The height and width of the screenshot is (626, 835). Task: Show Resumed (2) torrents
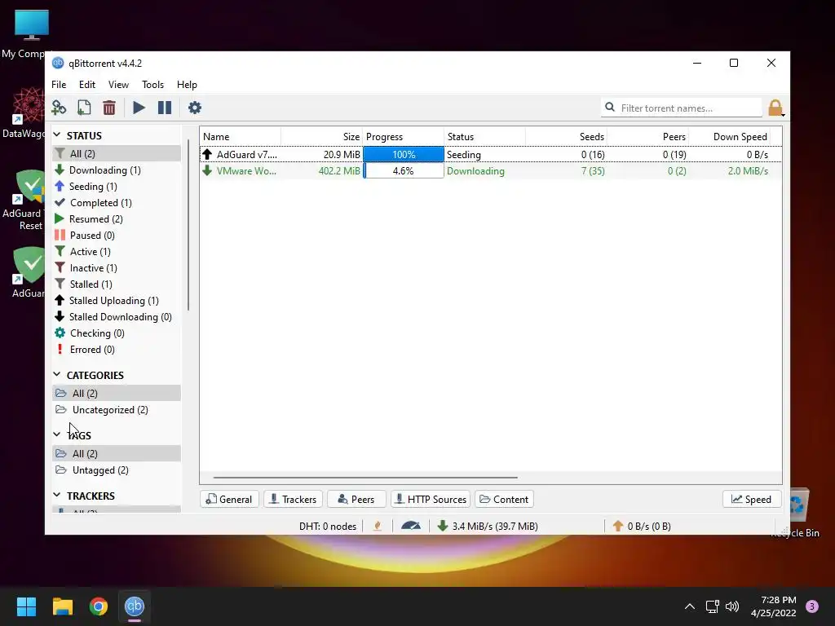click(x=96, y=218)
